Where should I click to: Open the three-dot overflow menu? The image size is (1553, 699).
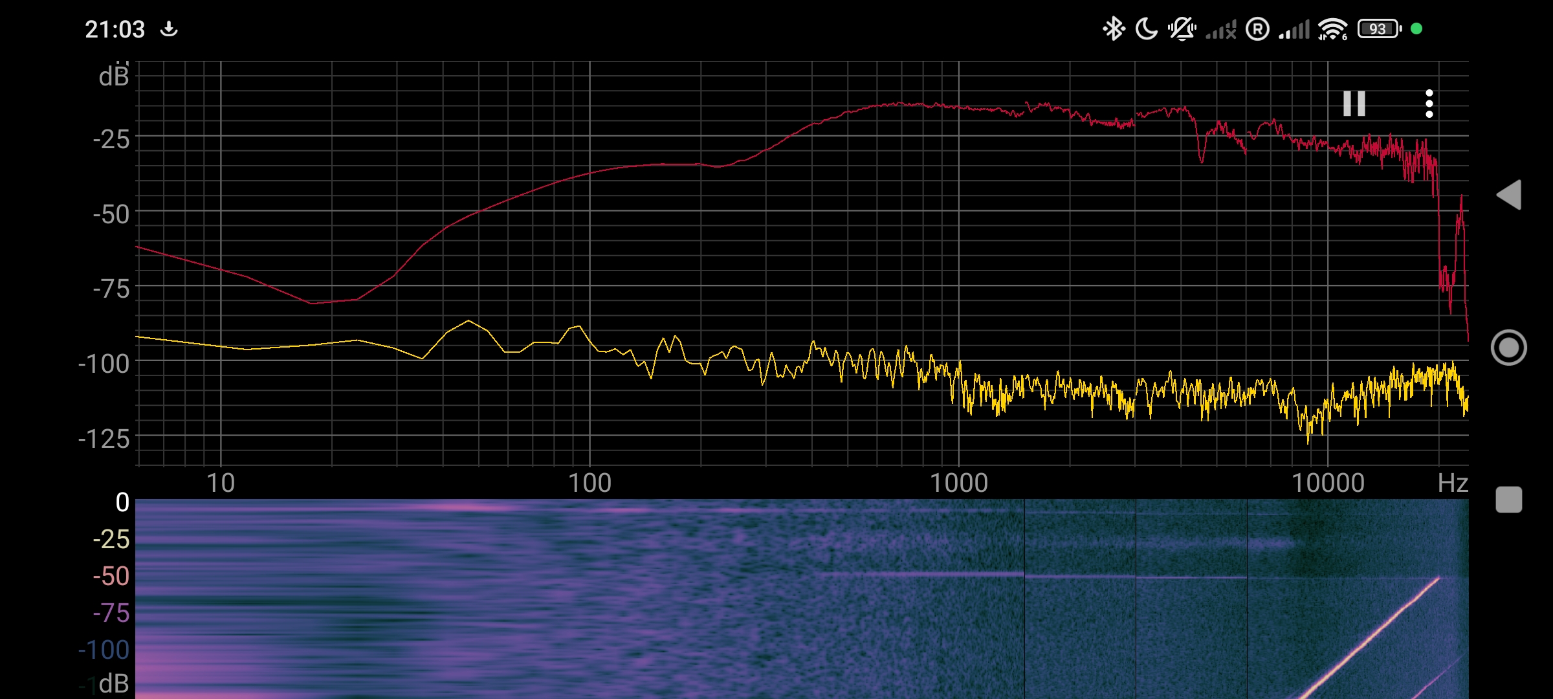pyautogui.click(x=1429, y=104)
